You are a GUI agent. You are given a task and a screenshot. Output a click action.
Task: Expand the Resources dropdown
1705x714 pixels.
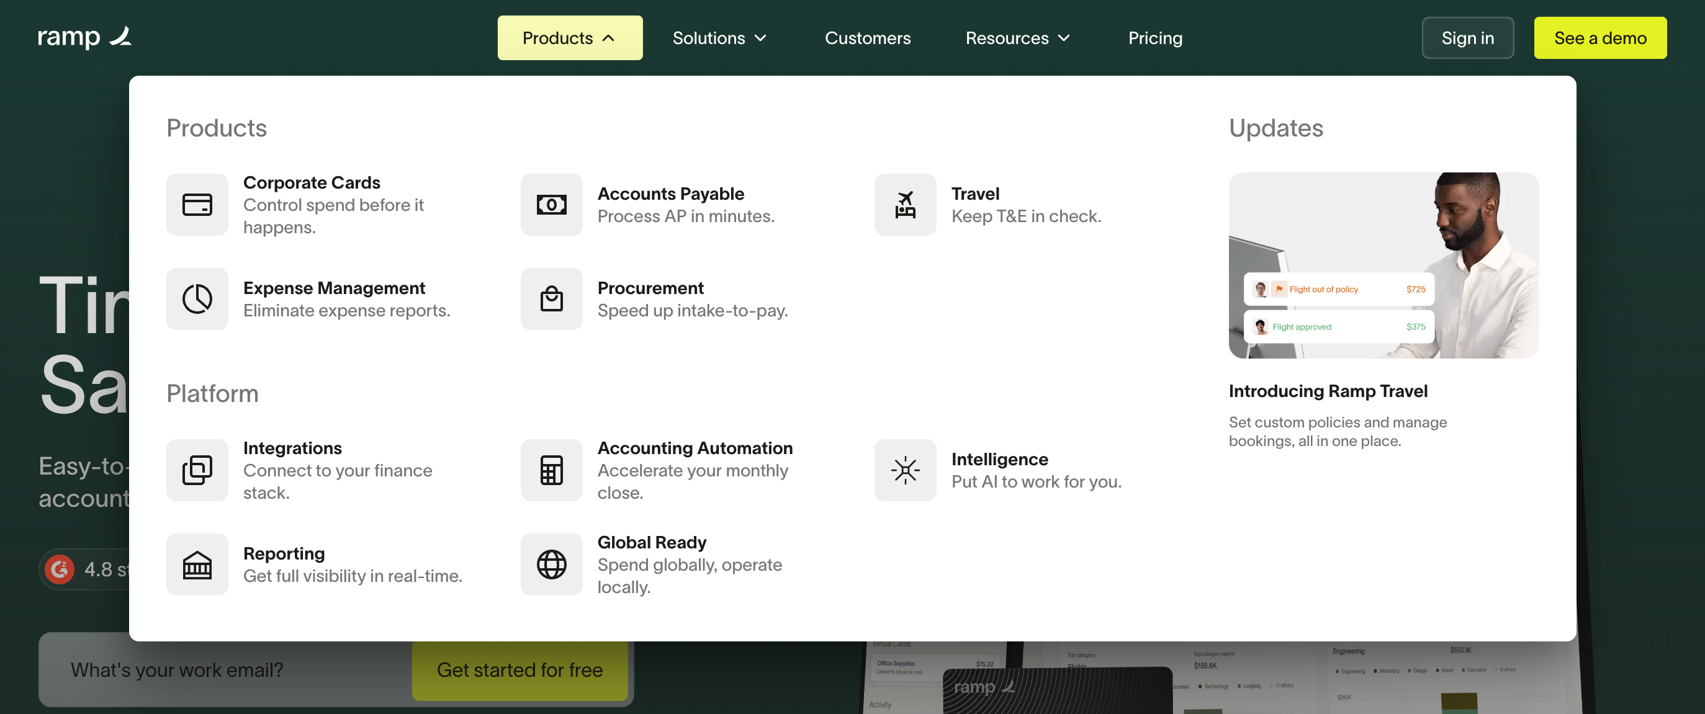tap(1017, 38)
